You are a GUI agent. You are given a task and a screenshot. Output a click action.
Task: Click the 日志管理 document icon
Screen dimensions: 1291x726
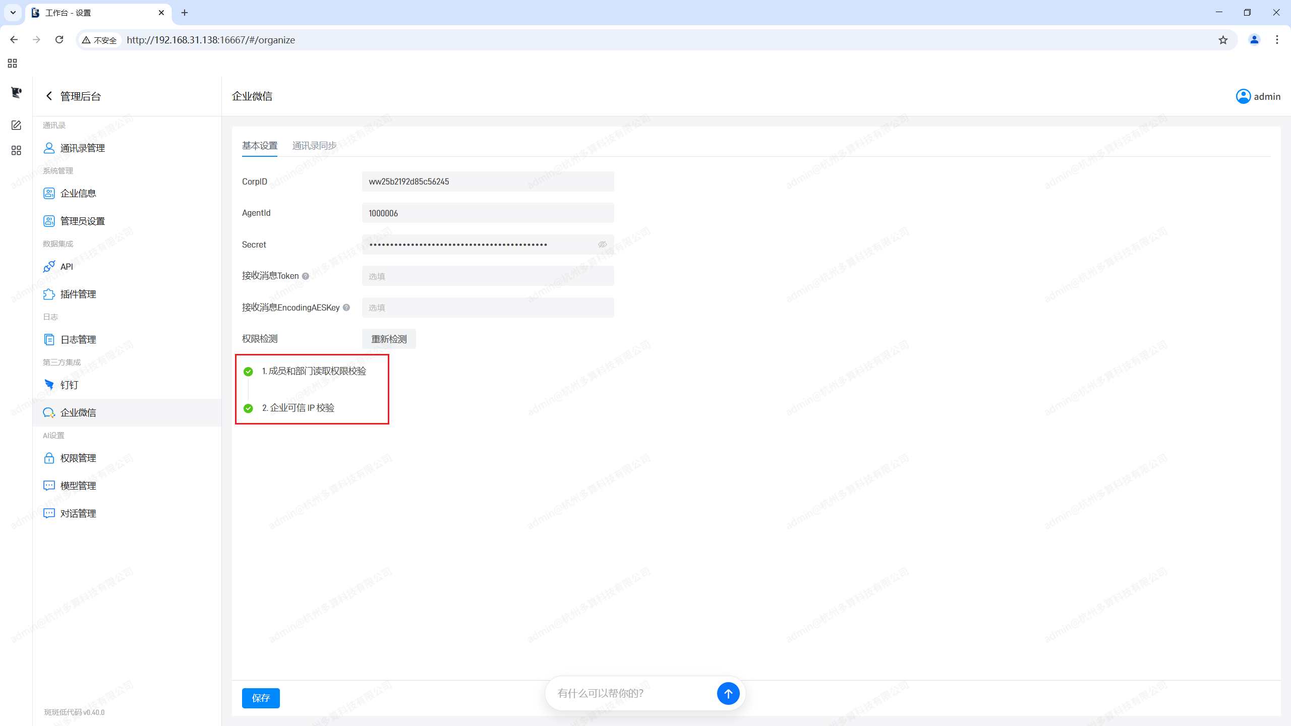click(49, 339)
